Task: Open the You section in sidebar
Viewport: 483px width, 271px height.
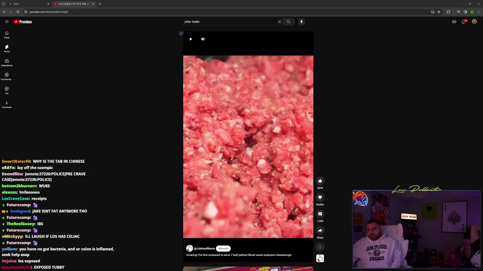Action: (x=7, y=90)
